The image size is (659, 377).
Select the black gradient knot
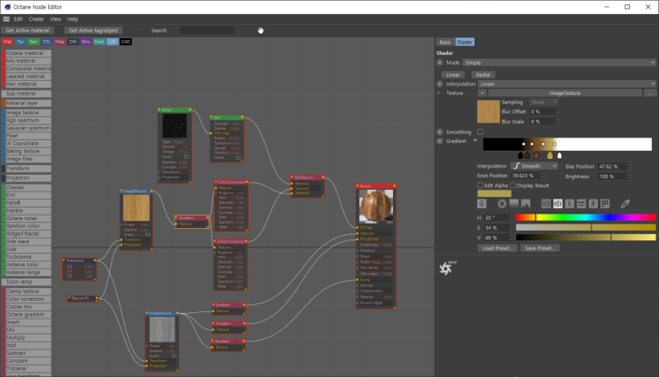pyautogui.click(x=521, y=155)
